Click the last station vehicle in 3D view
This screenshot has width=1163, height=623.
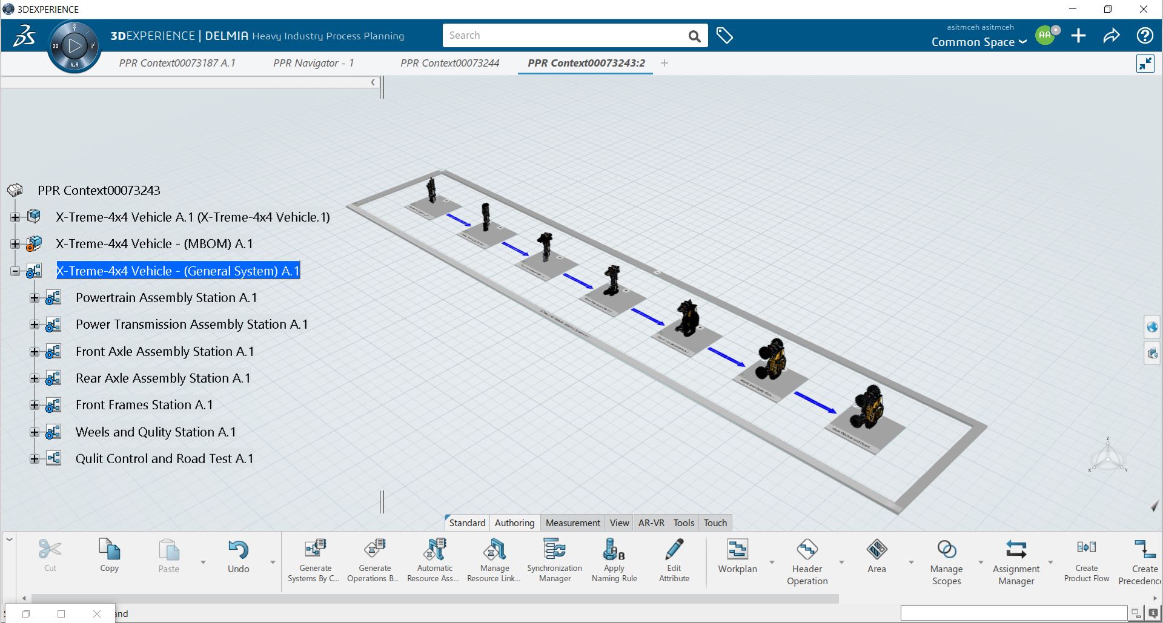[x=868, y=407]
